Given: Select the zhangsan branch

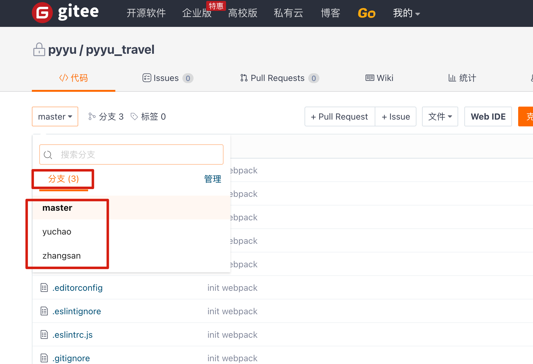Looking at the screenshot, I should click(x=62, y=256).
